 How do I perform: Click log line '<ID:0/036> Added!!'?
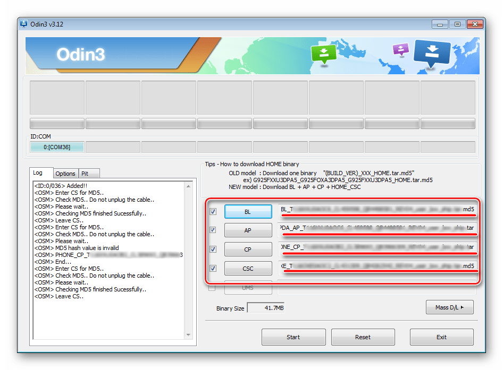tap(61, 186)
